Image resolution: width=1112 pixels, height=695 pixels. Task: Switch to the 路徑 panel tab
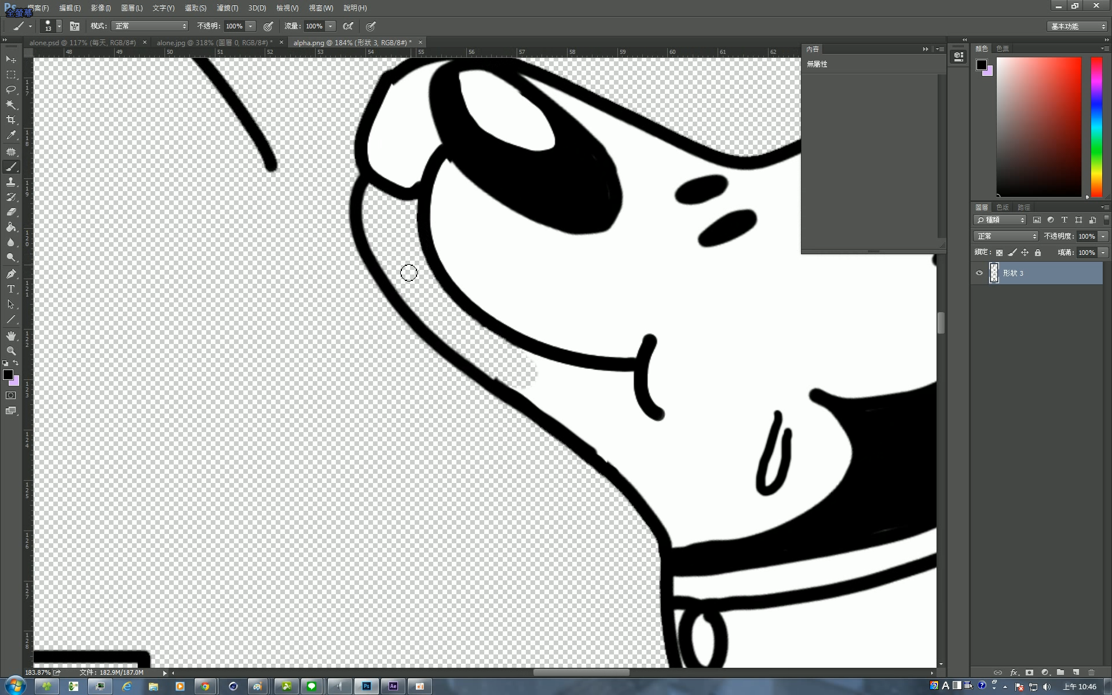pyautogui.click(x=1023, y=207)
